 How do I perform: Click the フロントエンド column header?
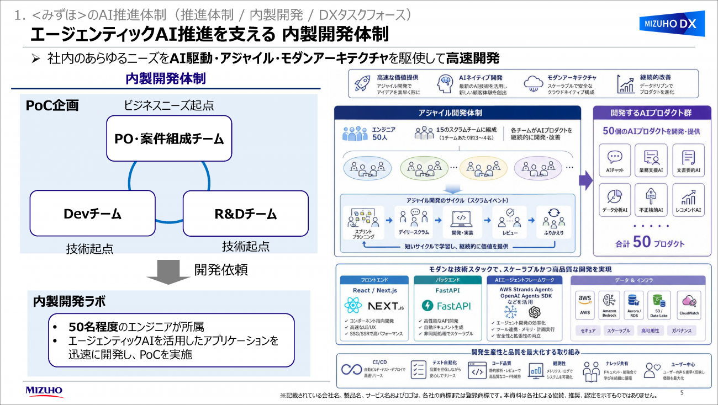tap(374, 280)
